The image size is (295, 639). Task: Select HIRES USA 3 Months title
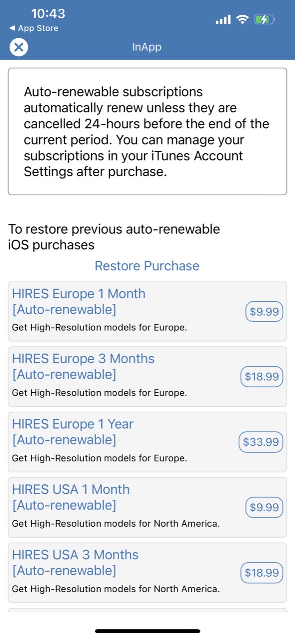click(75, 563)
